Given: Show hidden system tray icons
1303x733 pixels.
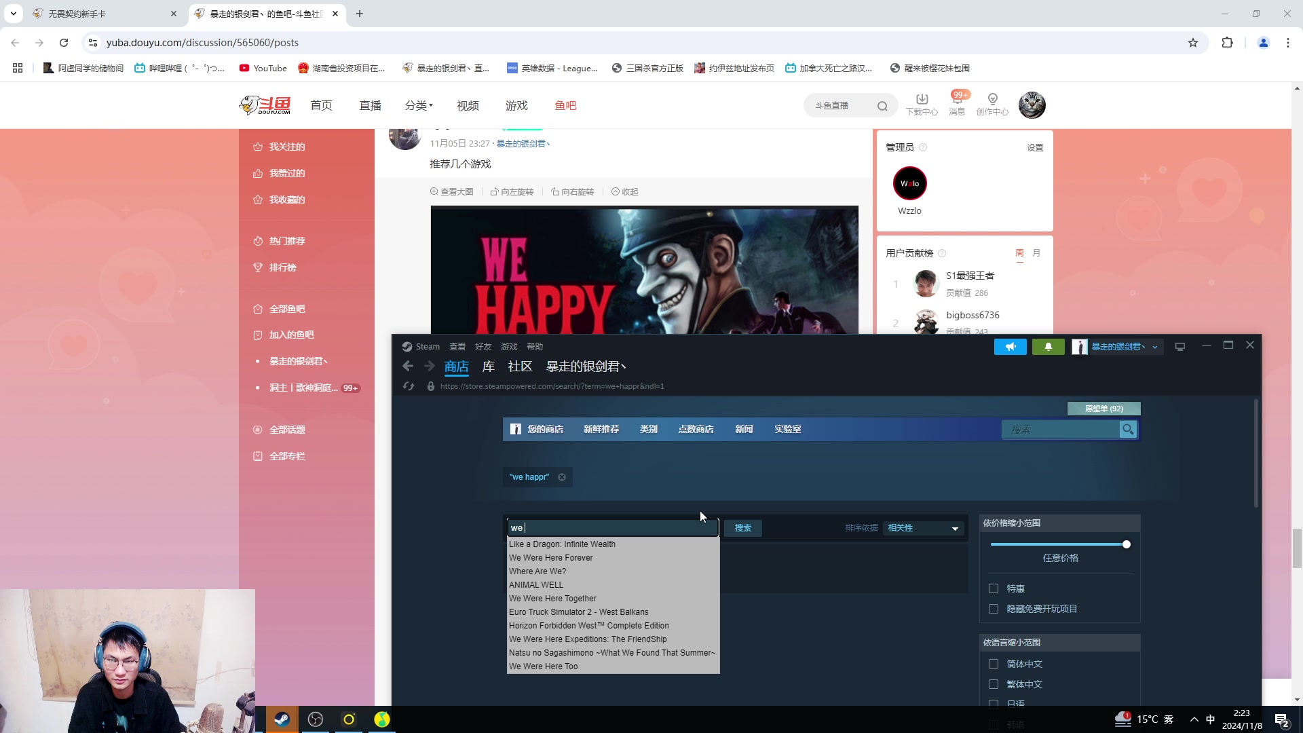Looking at the screenshot, I should point(1194,719).
